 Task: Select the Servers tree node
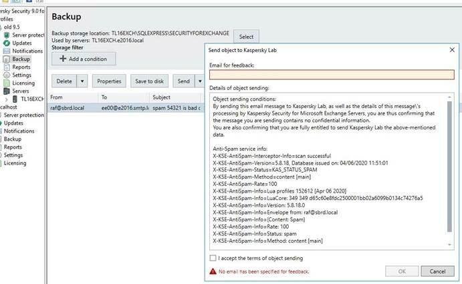tap(20, 91)
